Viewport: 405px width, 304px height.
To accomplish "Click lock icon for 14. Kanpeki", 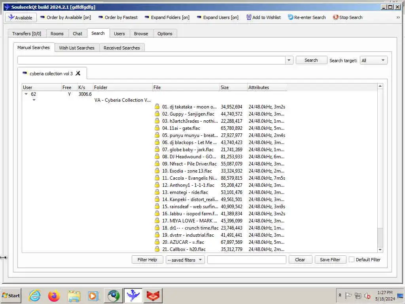I will tap(157, 199).
